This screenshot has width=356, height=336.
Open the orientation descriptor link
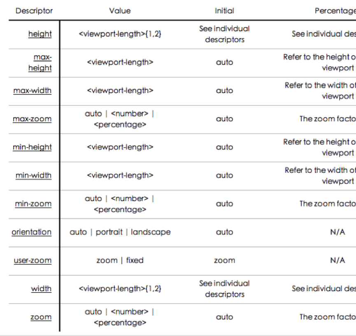pos(32,232)
